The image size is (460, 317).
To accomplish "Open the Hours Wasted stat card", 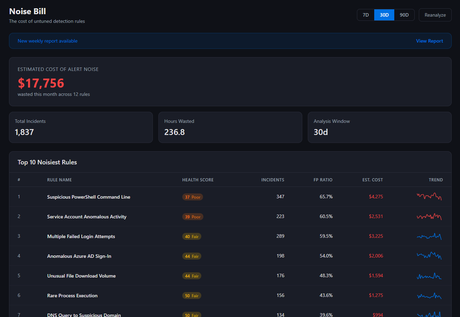I will click(x=230, y=127).
